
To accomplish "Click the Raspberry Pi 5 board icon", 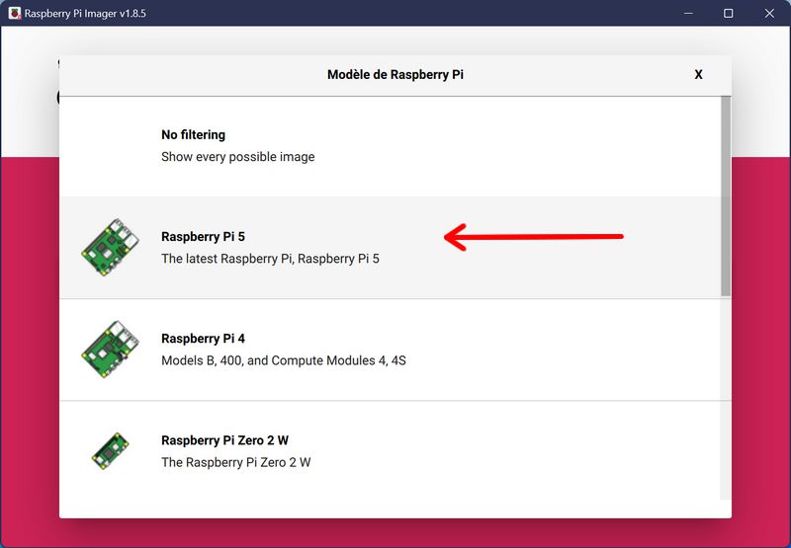I will pyautogui.click(x=110, y=247).
